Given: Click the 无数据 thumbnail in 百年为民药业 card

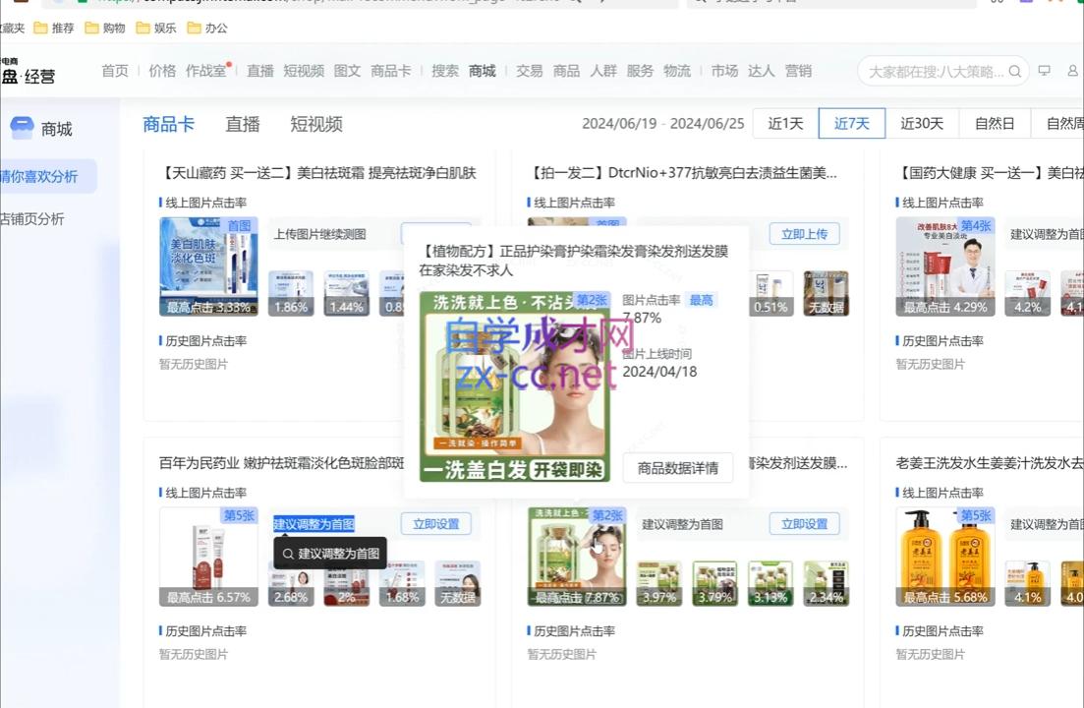Looking at the screenshot, I should [x=458, y=583].
